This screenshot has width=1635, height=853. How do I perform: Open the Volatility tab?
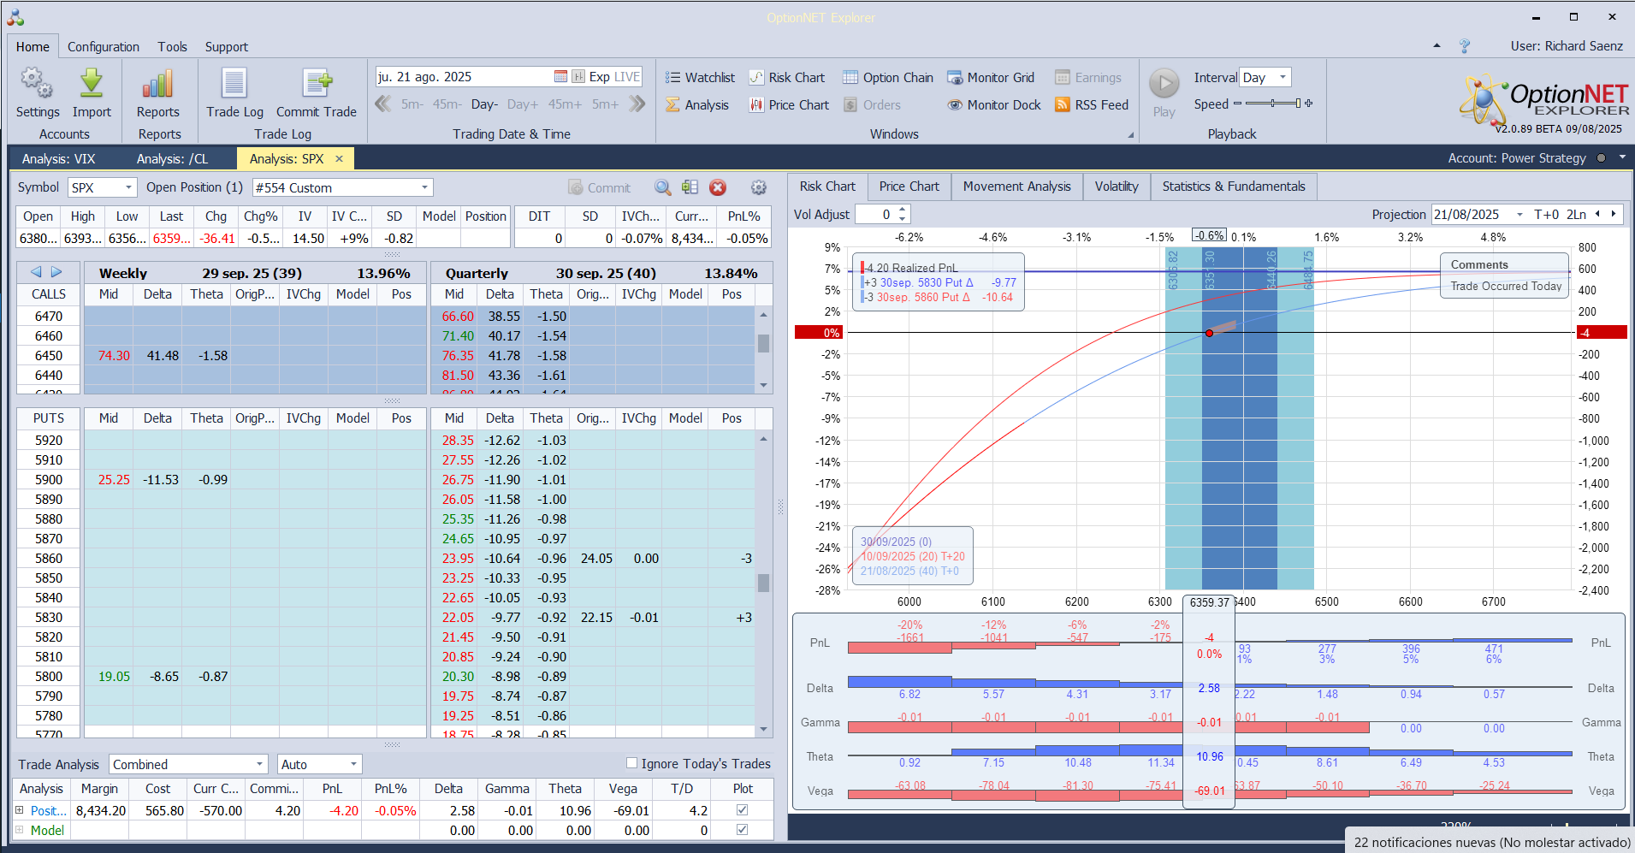[x=1117, y=187]
